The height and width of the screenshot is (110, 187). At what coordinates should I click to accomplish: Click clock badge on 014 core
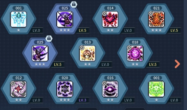(104, 14)
